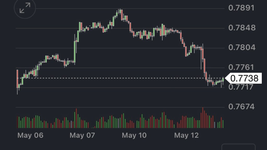Viewport: 267px width, 150px height.
Task: Click the long red candle dropping after May 12
Action: [x=205, y=68]
